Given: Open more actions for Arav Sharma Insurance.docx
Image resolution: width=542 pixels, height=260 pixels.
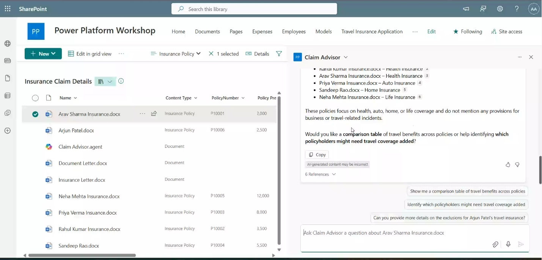Looking at the screenshot, I should pos(143,114).
